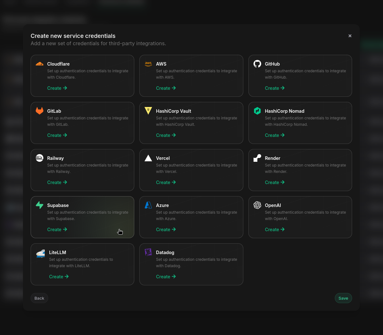This screenshot has height=335, width=383.
Task: Create Cloudflare credentials
Action: [x=57, y=88]
